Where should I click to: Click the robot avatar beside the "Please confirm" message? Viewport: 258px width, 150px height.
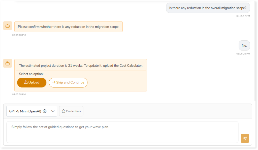(x=8, y=26)
